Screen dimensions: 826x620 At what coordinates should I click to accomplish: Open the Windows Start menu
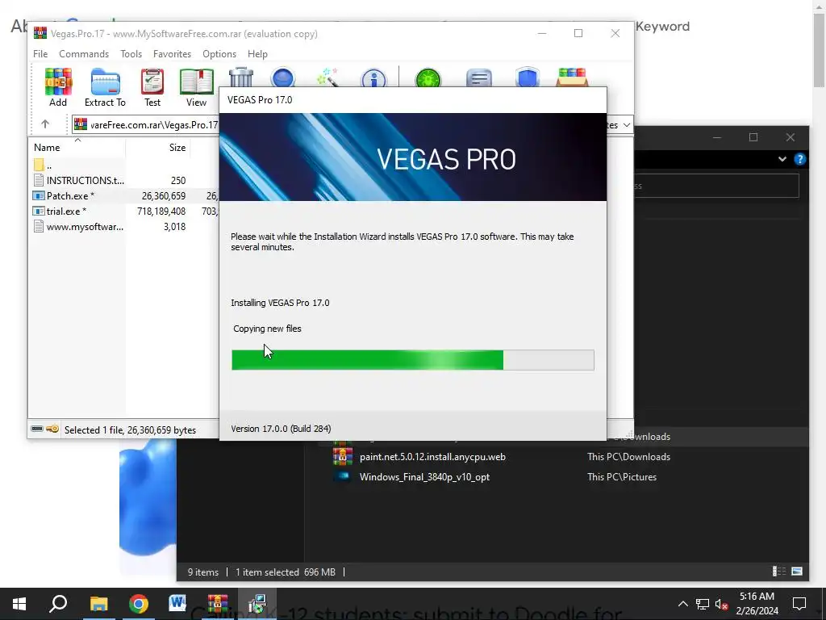[x=19, y=604]
